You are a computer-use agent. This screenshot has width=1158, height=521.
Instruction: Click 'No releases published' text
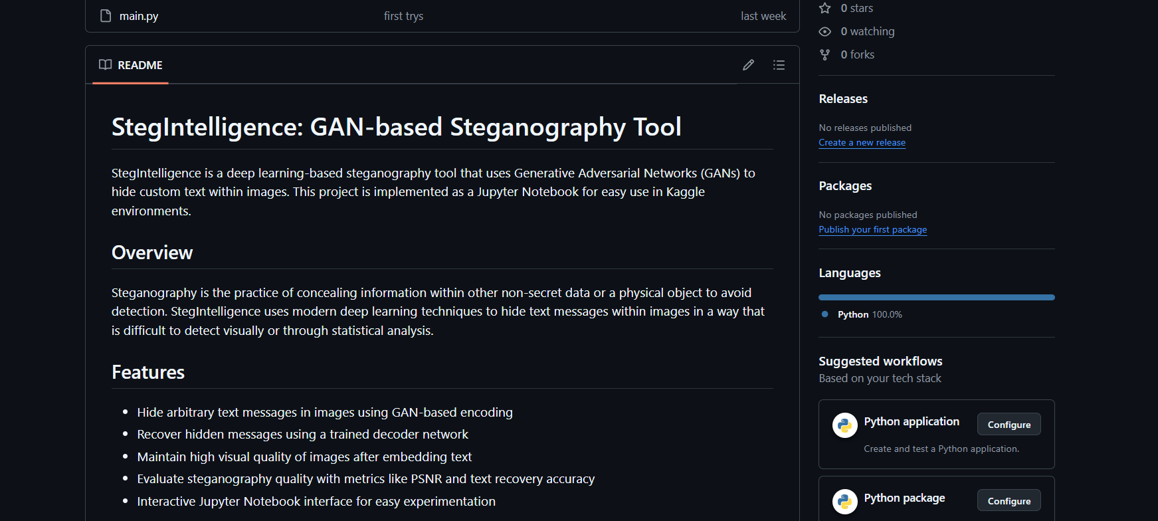[x=865, y=128]
